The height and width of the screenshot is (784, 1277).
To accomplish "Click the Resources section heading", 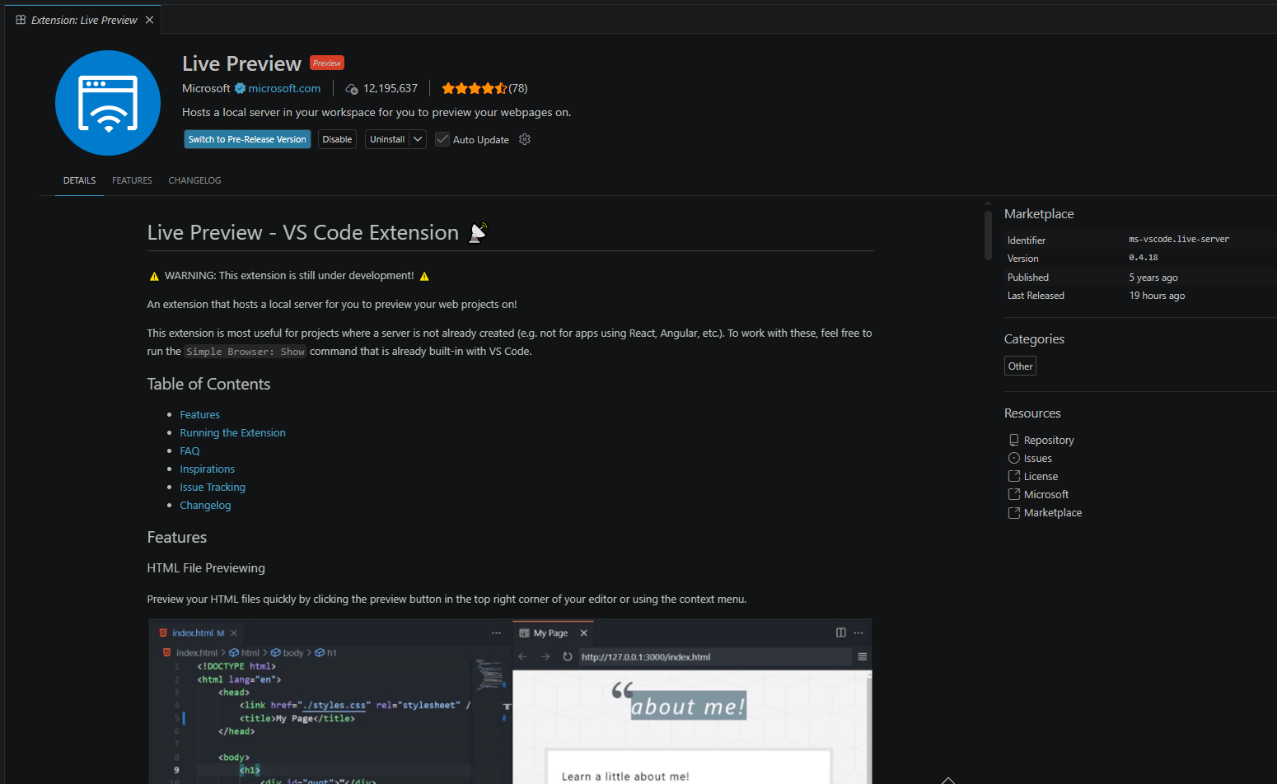I will pyautogui.click(x=1032, y=413).
